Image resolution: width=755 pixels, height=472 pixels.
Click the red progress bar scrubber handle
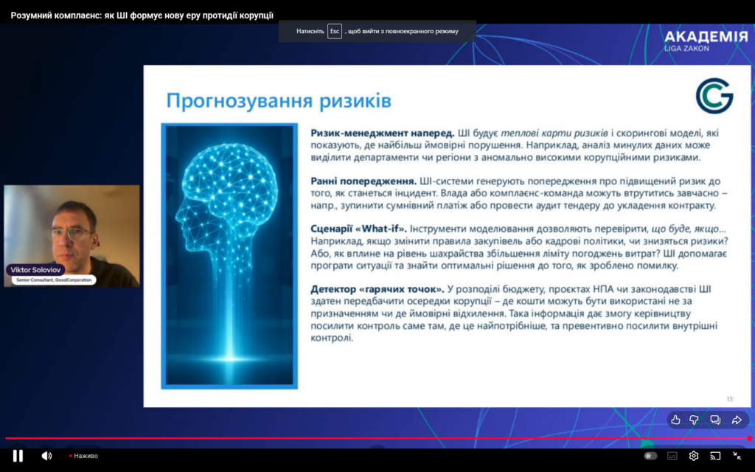(749, 438)
